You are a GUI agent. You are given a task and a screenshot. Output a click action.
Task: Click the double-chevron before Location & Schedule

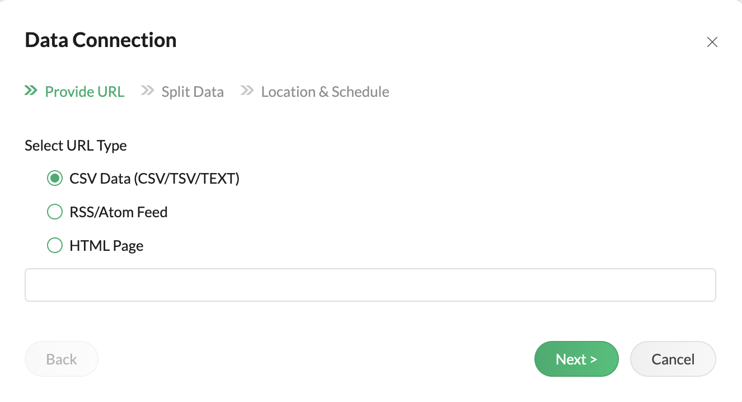click(x=247, y=91)
